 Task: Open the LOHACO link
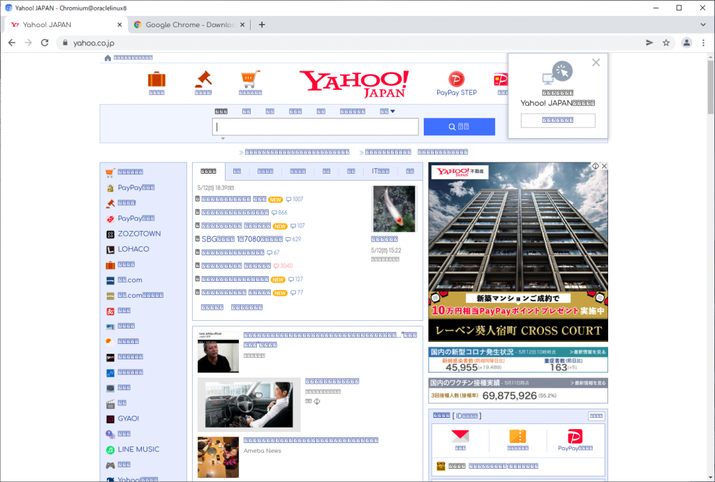pos(133,249)
